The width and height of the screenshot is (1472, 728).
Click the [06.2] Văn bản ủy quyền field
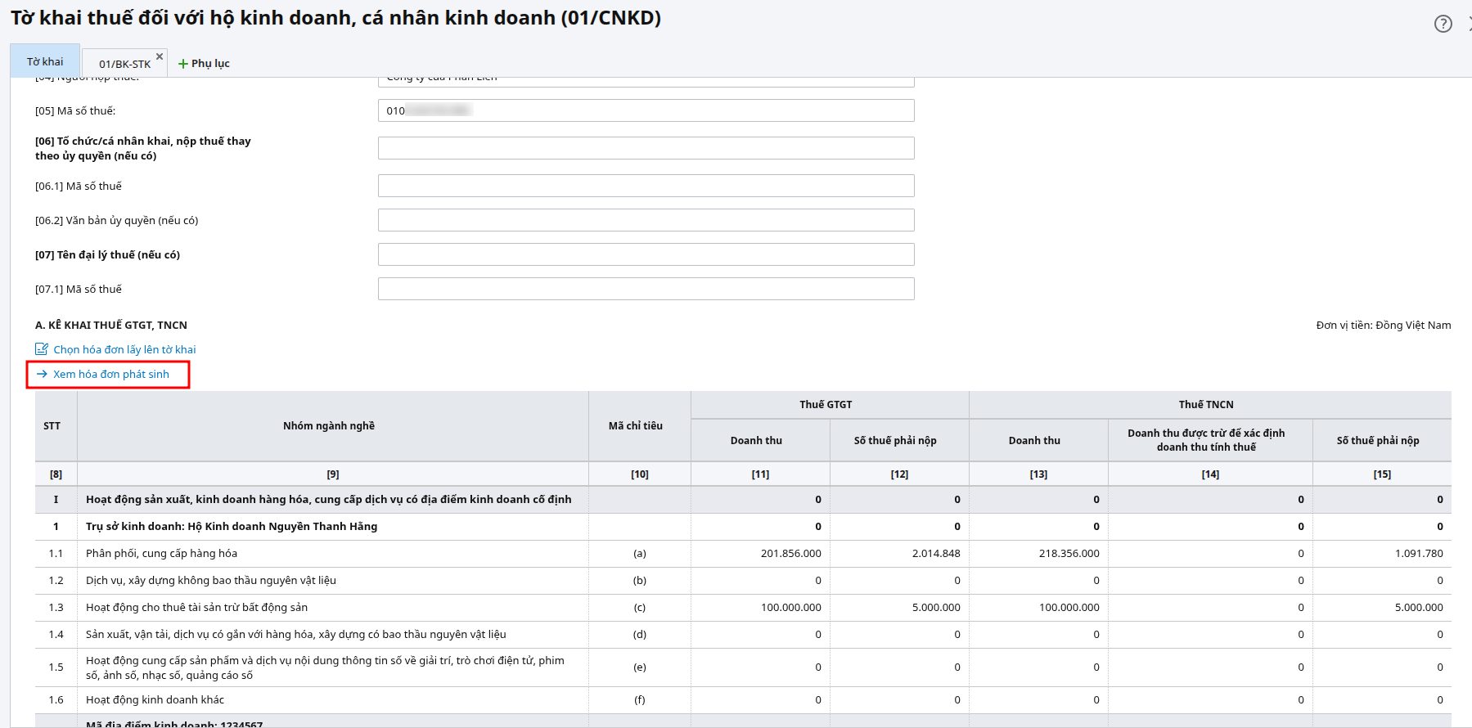646,220
